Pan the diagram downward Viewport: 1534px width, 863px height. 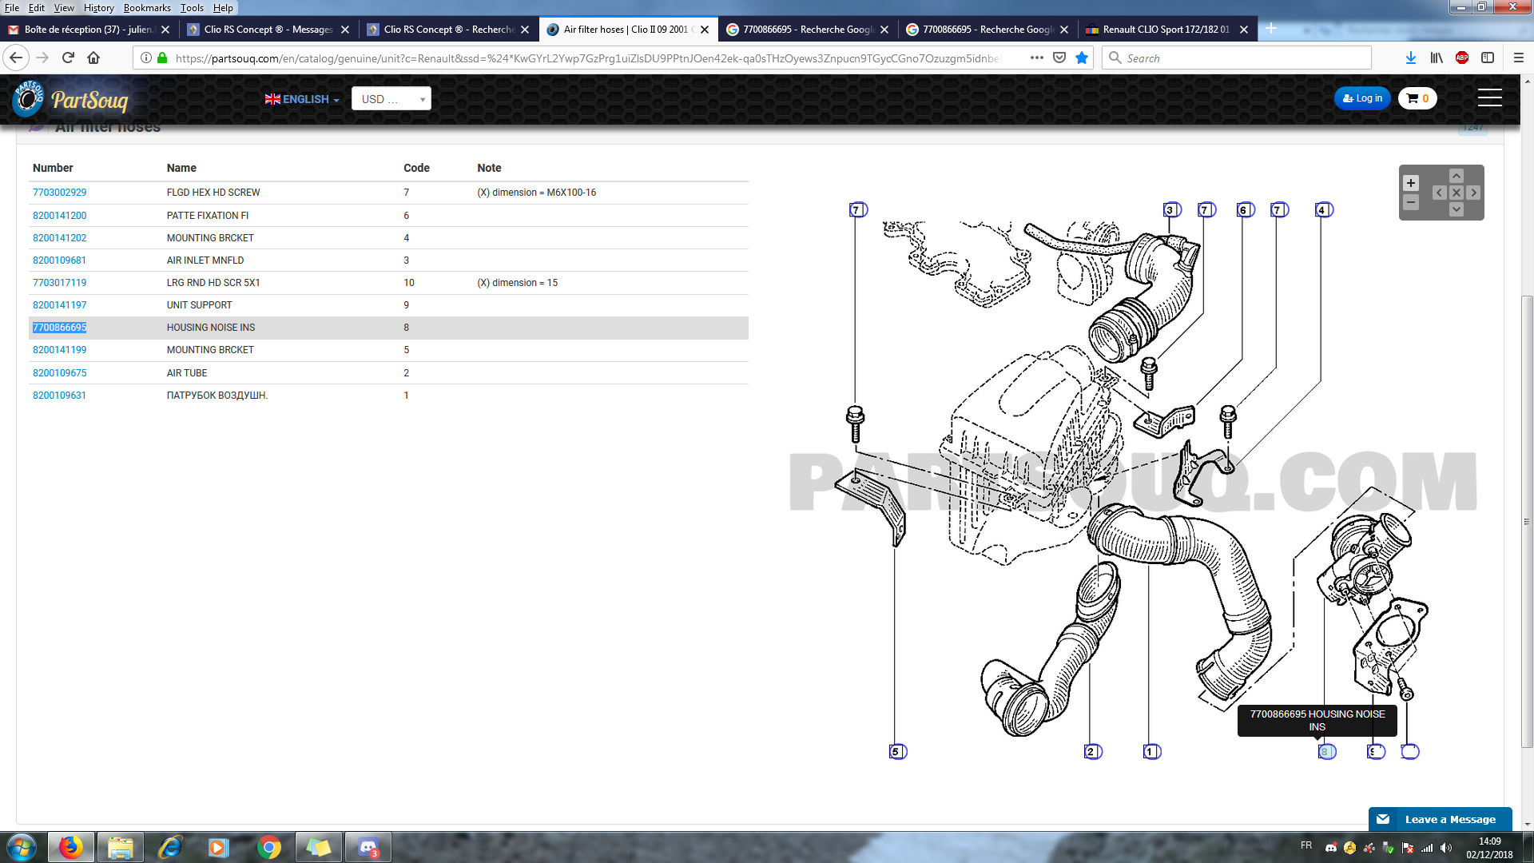pyautogui.click(x=1457, y=209)
